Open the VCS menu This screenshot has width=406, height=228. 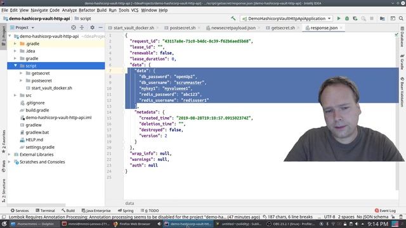point(134,10)
